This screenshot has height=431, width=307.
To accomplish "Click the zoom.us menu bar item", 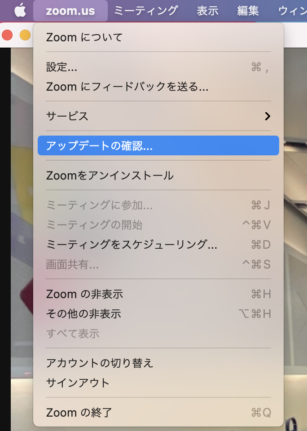I will [70, 11].
